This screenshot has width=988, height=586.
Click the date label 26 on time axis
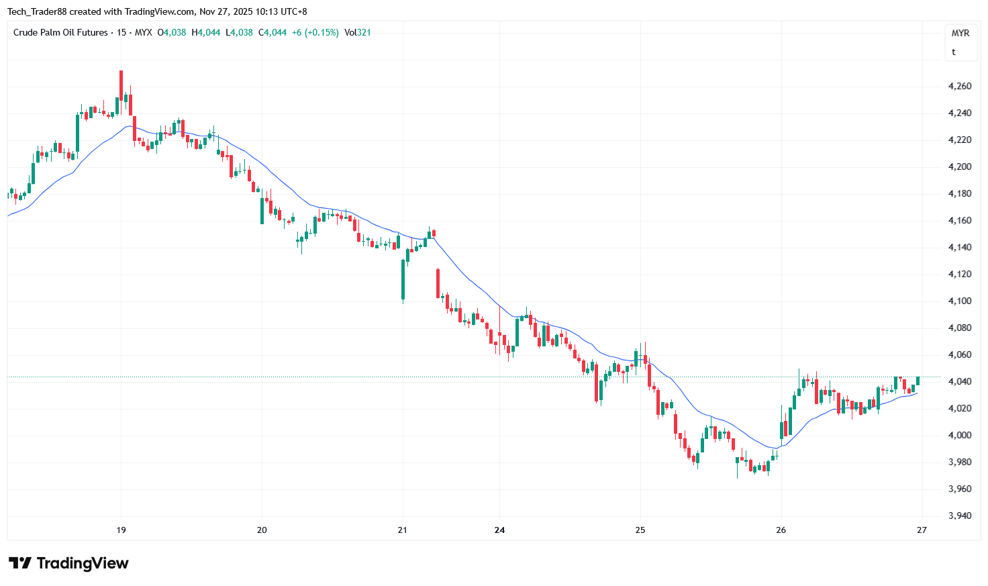tap(781, 530)
